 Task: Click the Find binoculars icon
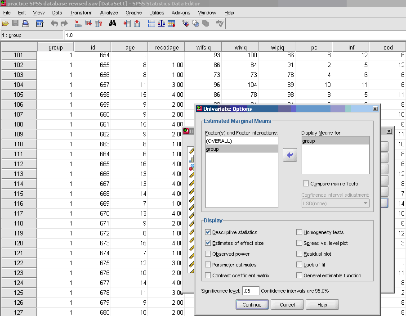[113, 23]
